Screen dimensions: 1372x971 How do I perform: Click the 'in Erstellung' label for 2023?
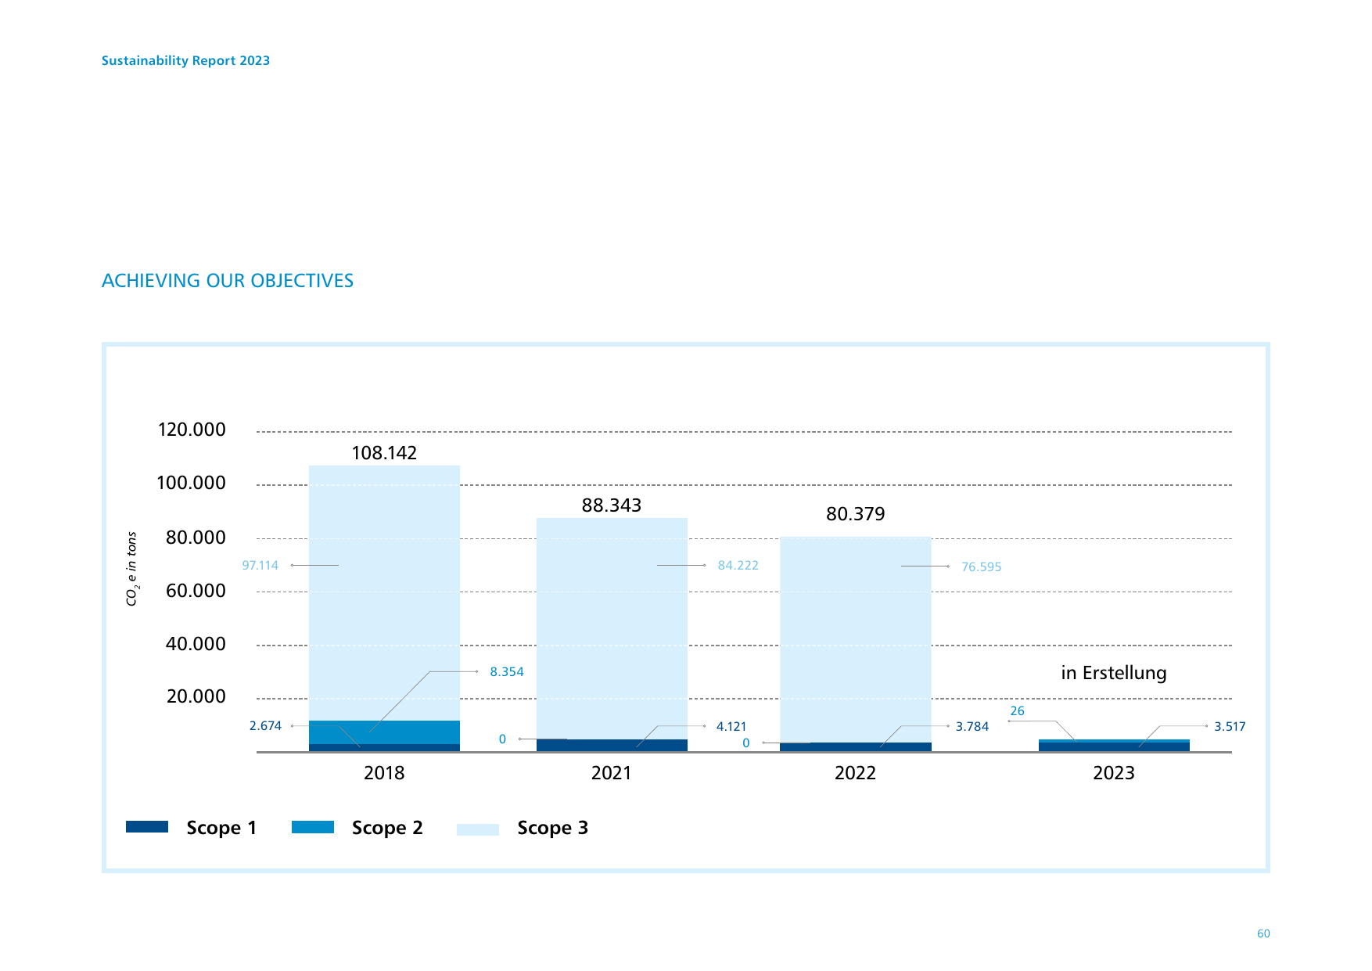tap(1114, 673)
